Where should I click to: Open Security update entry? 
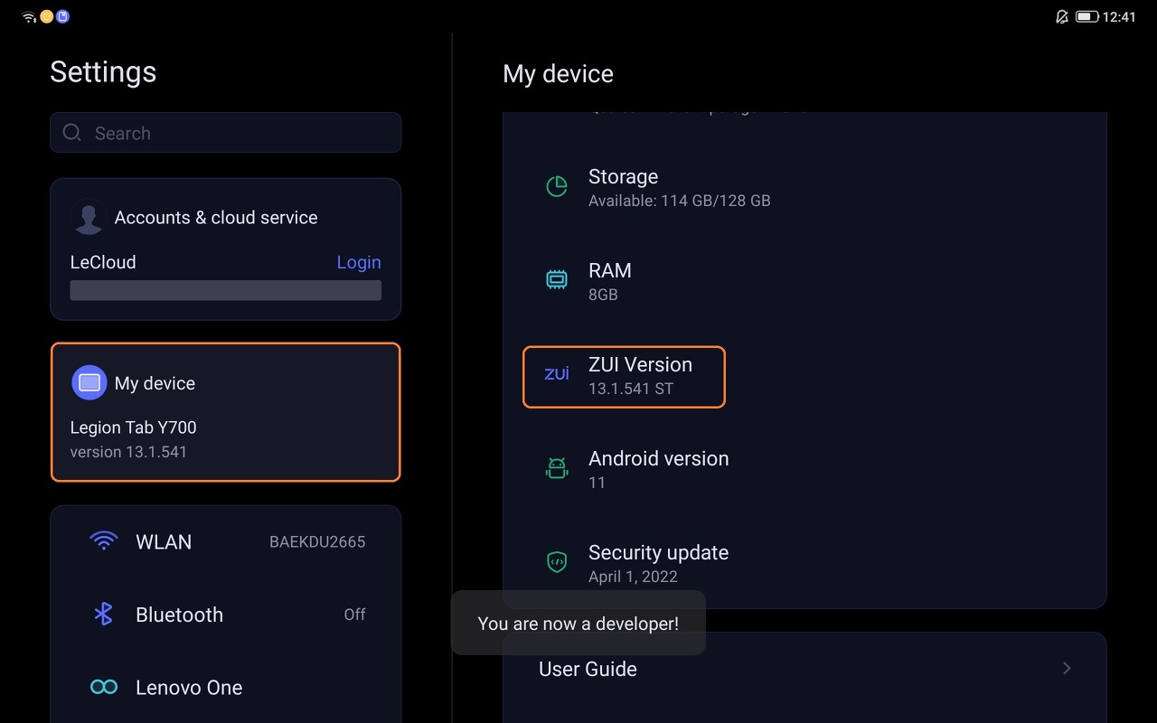click(x=804, y=563)
